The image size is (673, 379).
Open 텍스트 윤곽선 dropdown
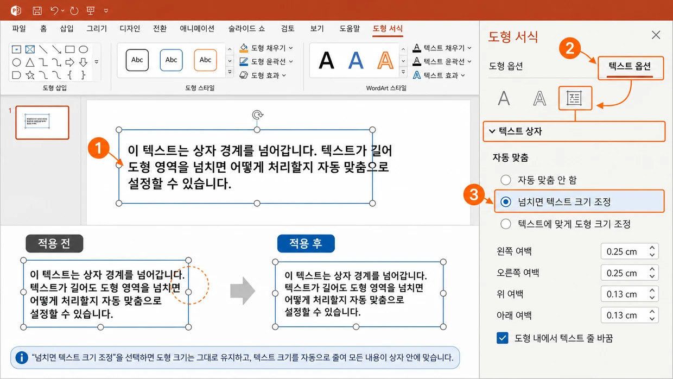pos(441,61)
